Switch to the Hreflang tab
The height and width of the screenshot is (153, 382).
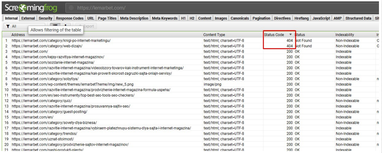pyautogui.click(x=301, y=18)
